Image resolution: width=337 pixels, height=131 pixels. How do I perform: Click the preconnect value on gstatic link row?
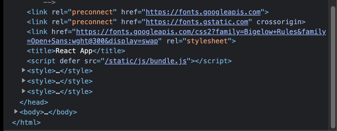93,22
